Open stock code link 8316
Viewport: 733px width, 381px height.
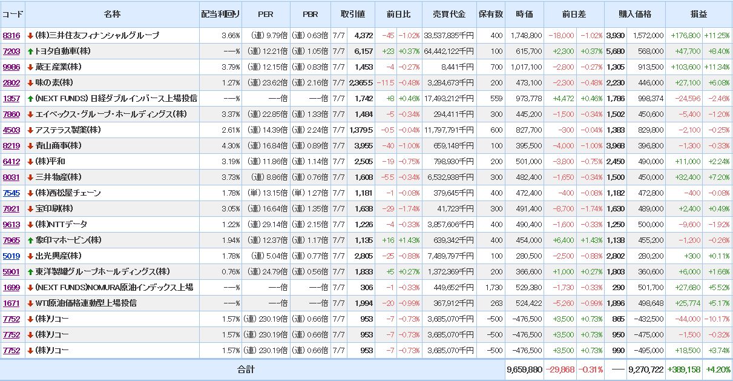12,36
